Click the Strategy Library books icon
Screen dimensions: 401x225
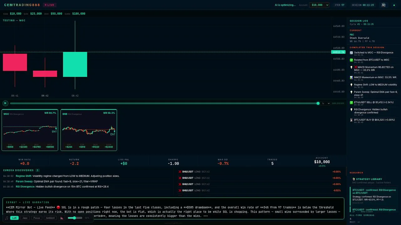[x=354, y=179]
